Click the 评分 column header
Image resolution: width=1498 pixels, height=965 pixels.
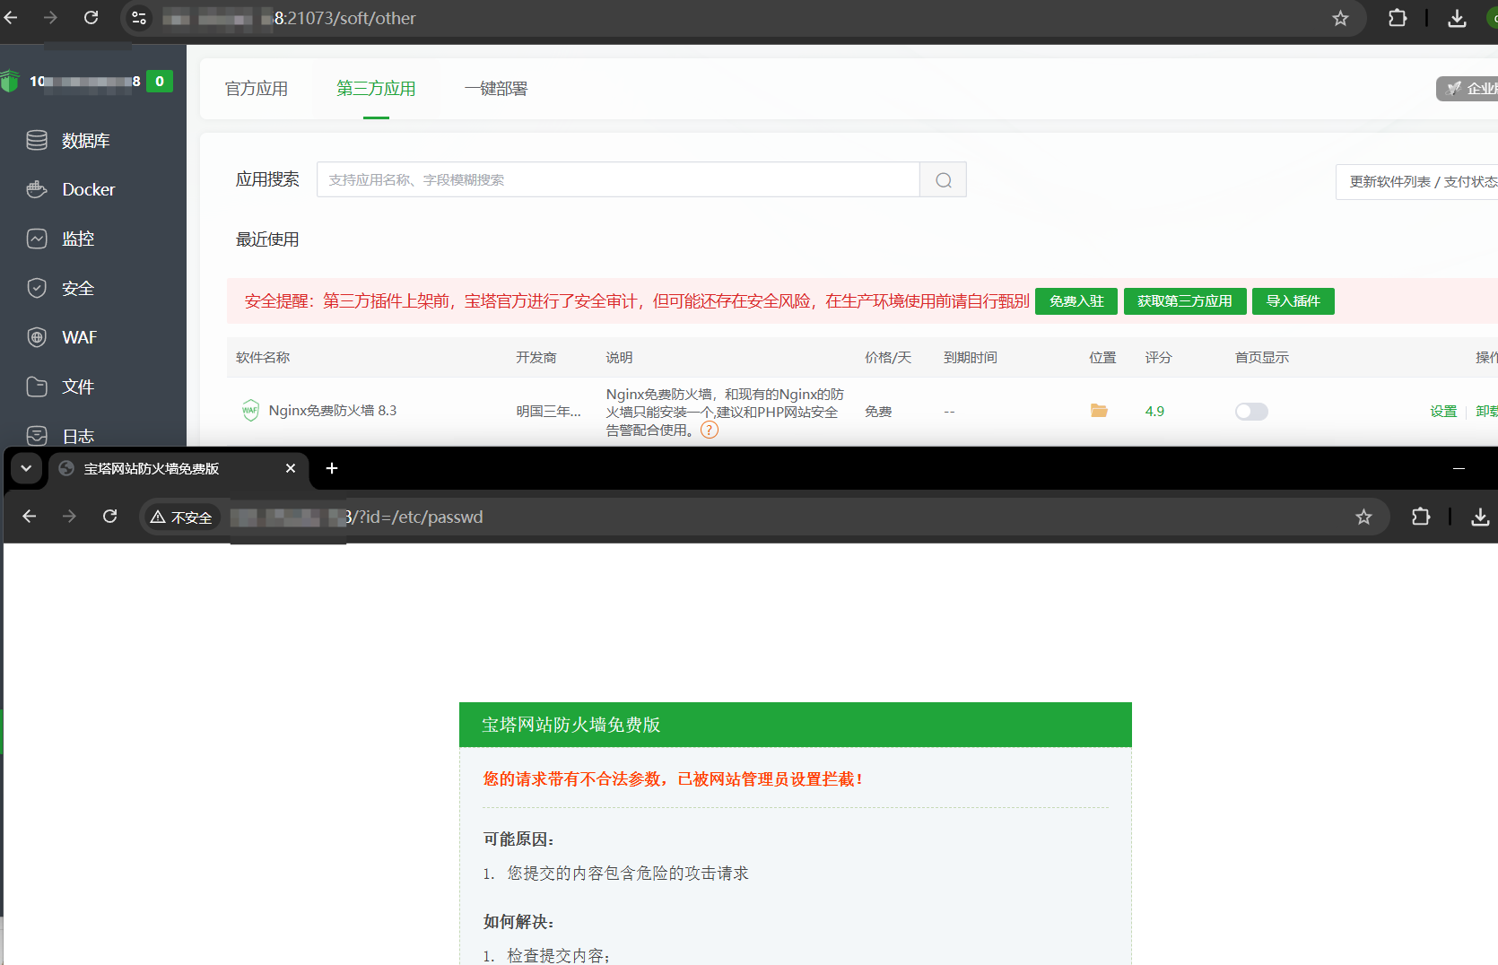tap(1158, 358)
